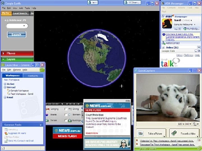
Task: Click the Send My Contact email icon
Action: pos(6,141)
